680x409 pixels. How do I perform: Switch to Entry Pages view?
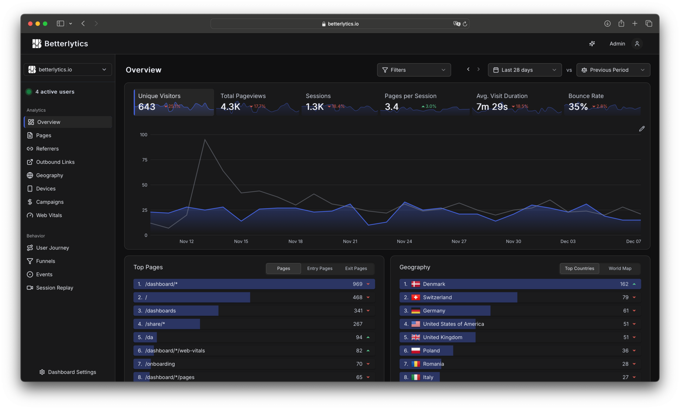319,268
